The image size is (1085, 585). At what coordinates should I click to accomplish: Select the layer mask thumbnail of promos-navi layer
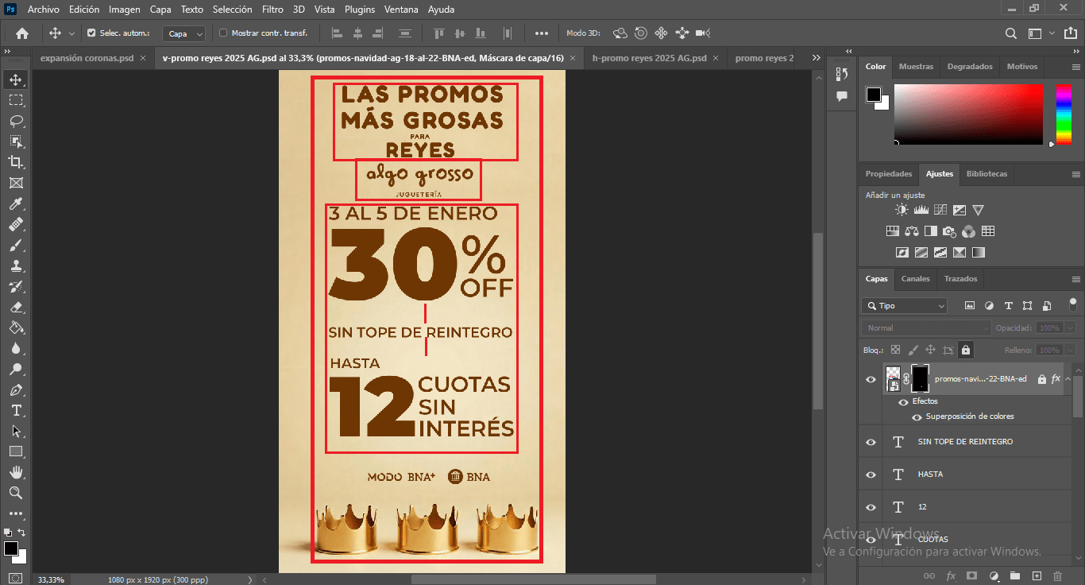point(920,378)
